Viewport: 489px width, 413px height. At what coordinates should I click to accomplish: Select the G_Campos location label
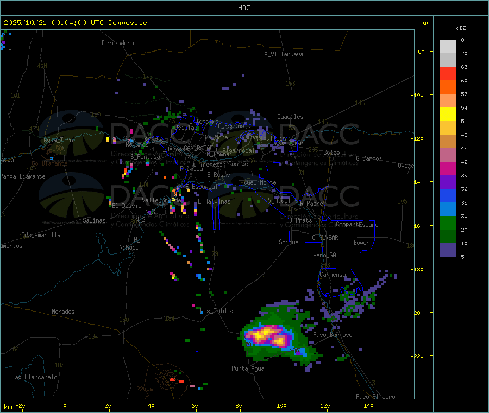click(x=369, y=158)
